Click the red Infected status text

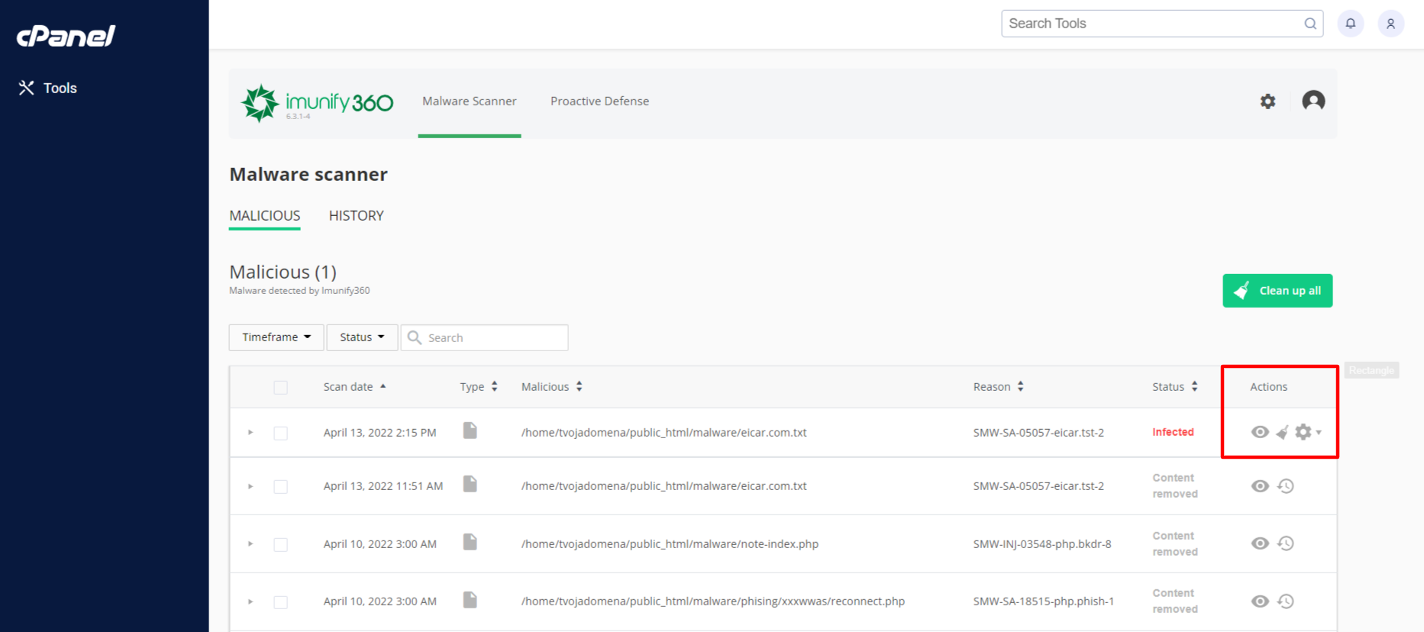tap(1173, 432)
